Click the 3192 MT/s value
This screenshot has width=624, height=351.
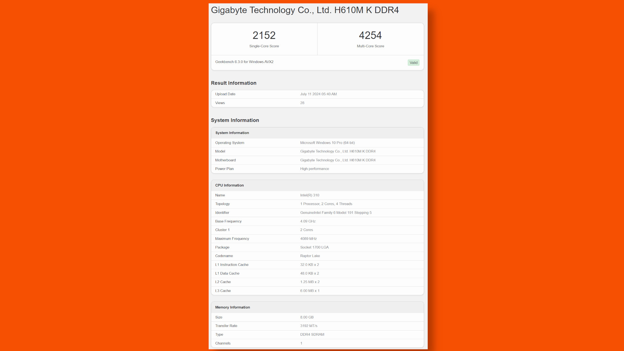pos(309,326)
